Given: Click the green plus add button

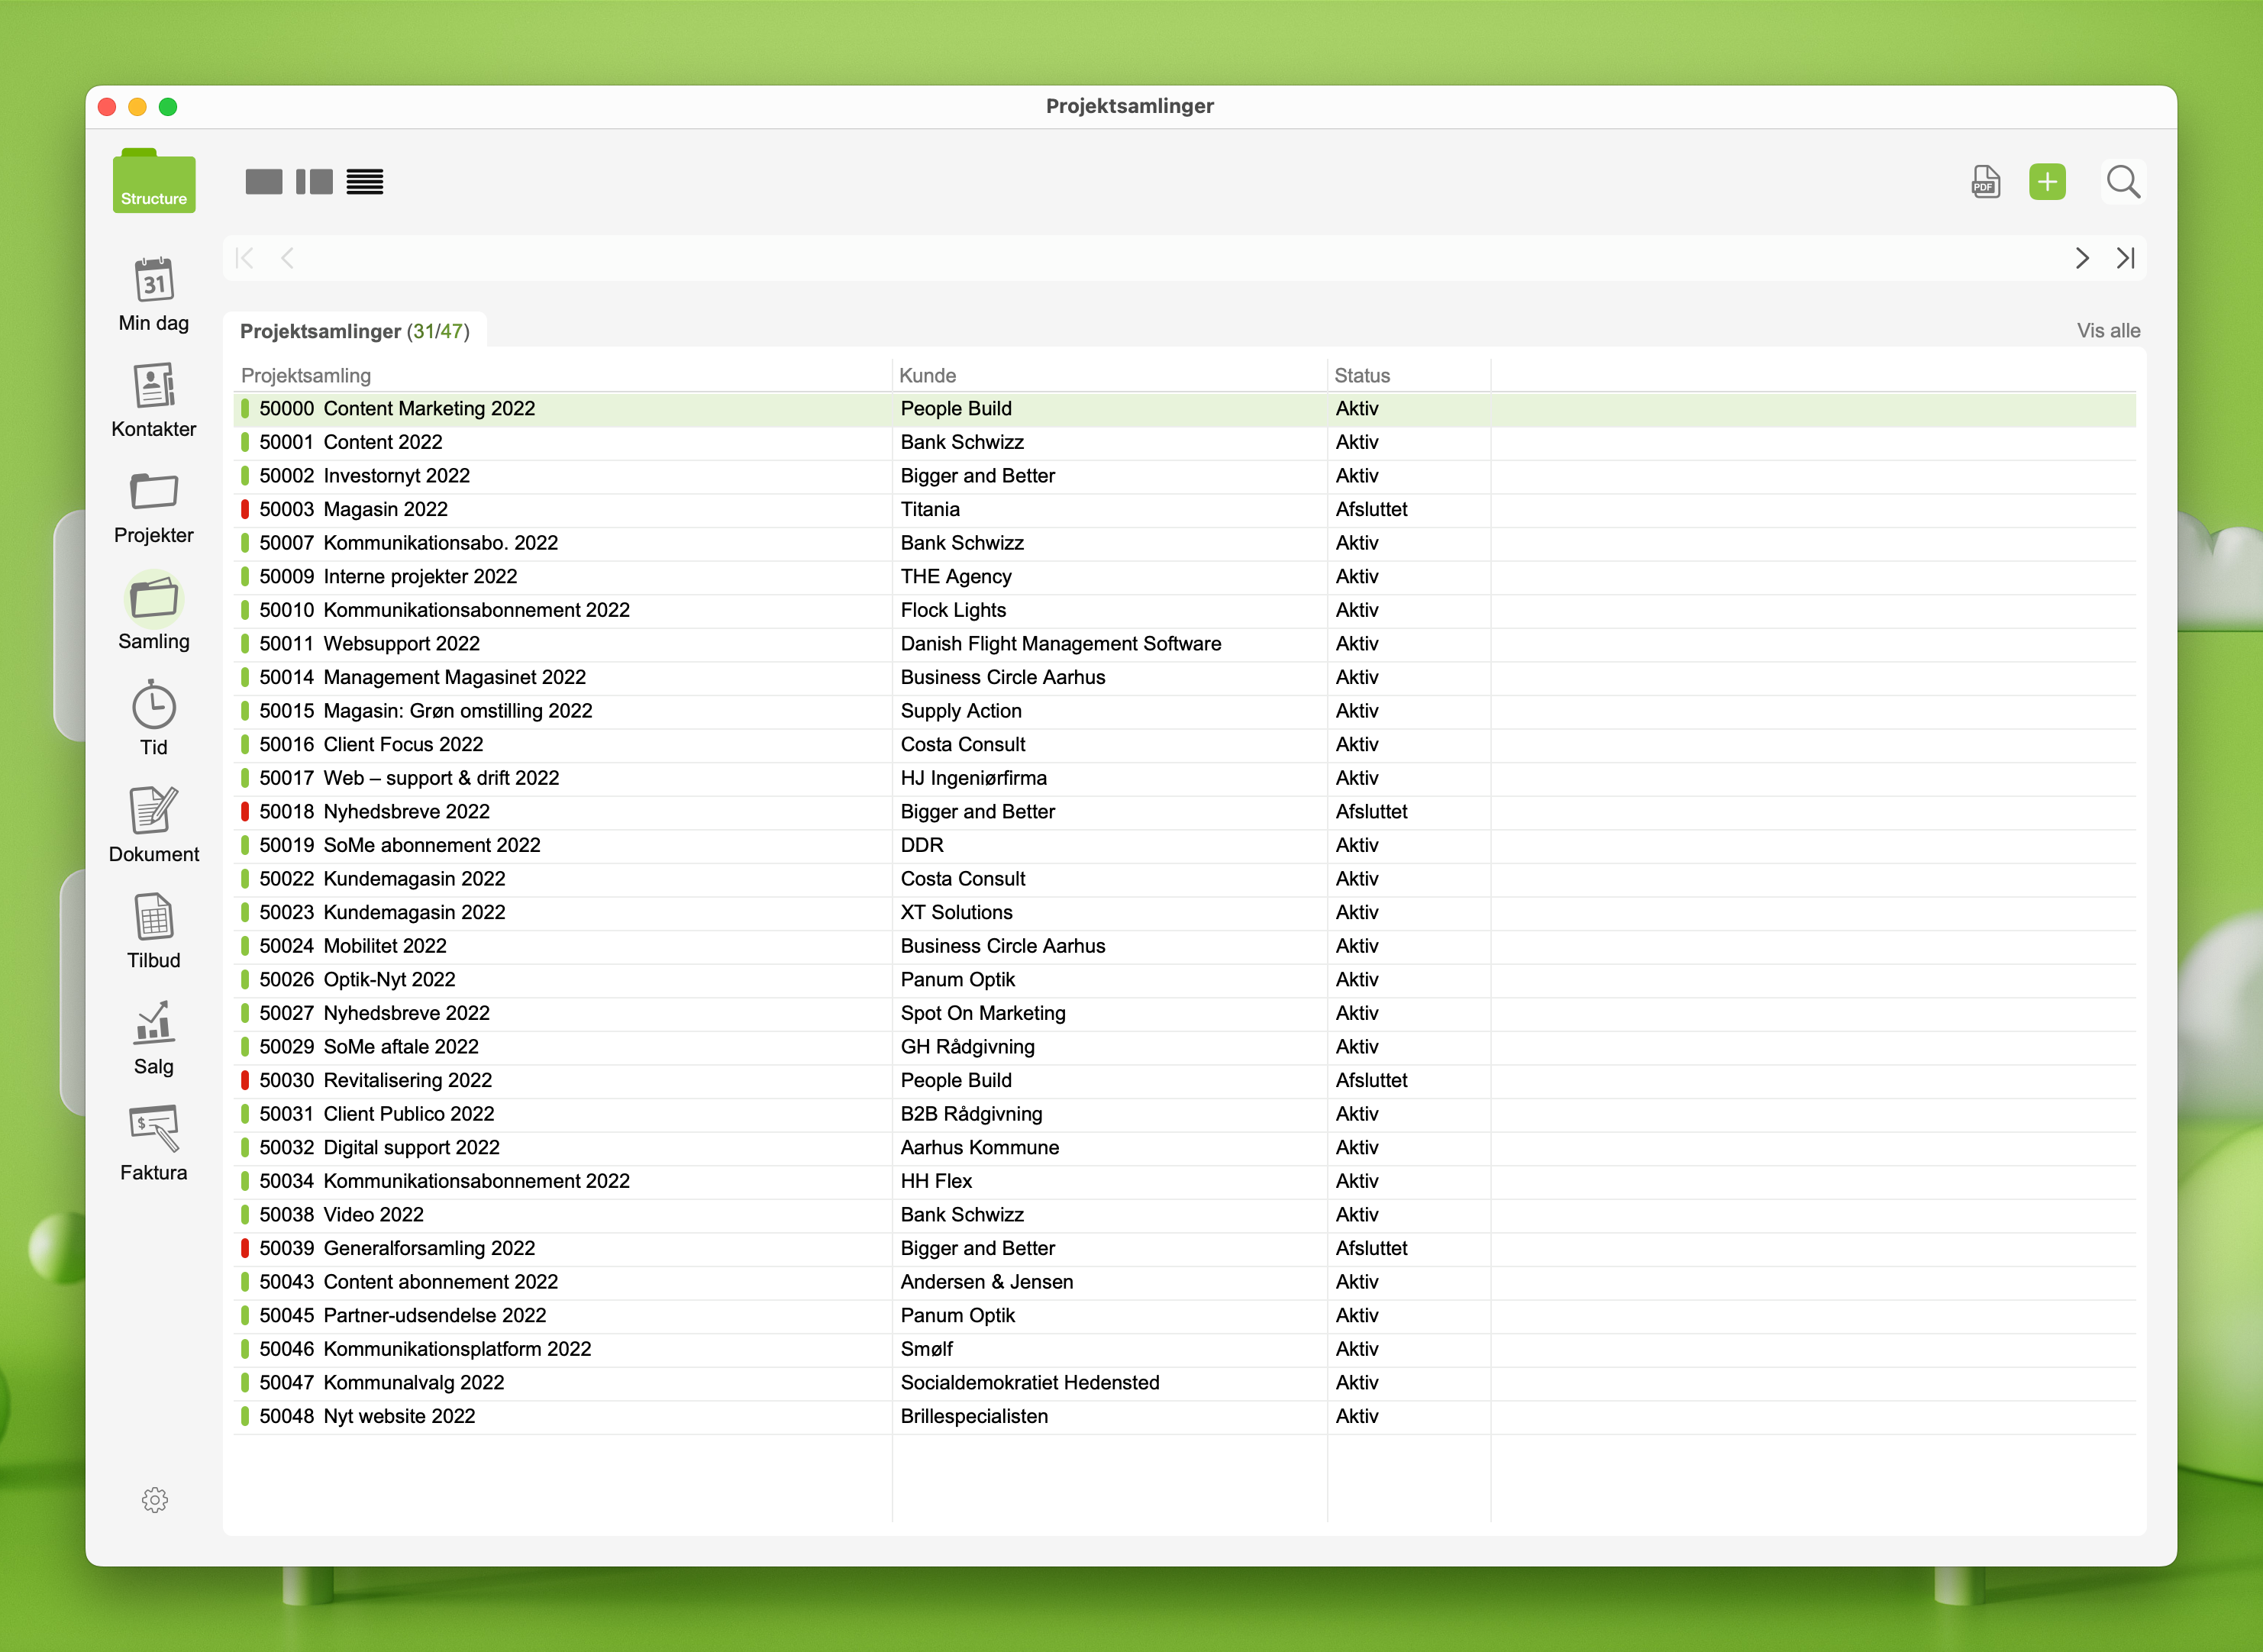Looking at the screenshot, I should pyautogui.click(x=2047, y=182).
